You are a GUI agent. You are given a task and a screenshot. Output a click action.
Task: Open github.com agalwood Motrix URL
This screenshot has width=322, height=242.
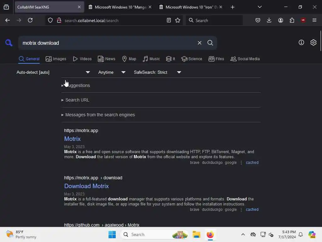(x=102, y=225)
